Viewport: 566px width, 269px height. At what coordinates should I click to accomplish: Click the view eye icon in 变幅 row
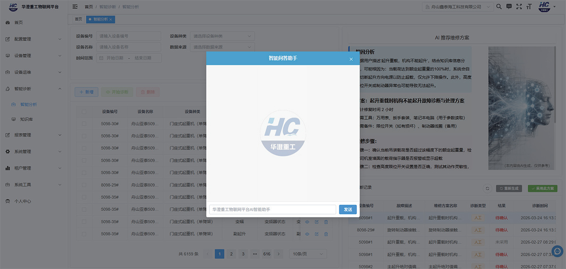tap(307, 222)
